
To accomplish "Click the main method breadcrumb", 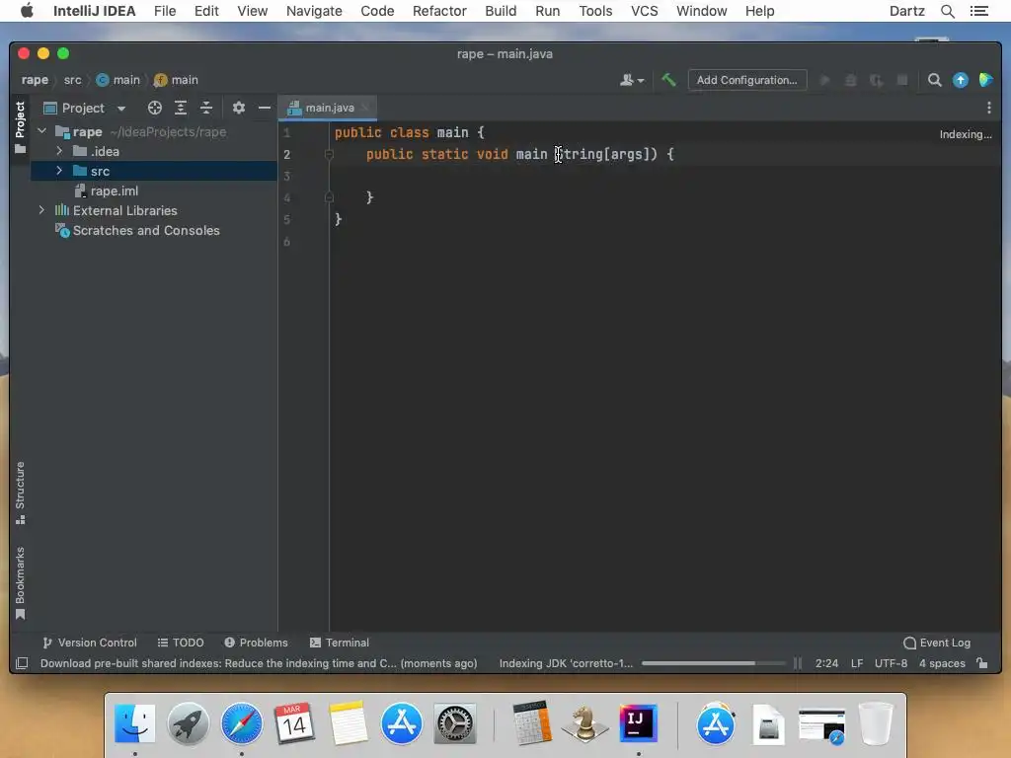I will click(176, 80).
